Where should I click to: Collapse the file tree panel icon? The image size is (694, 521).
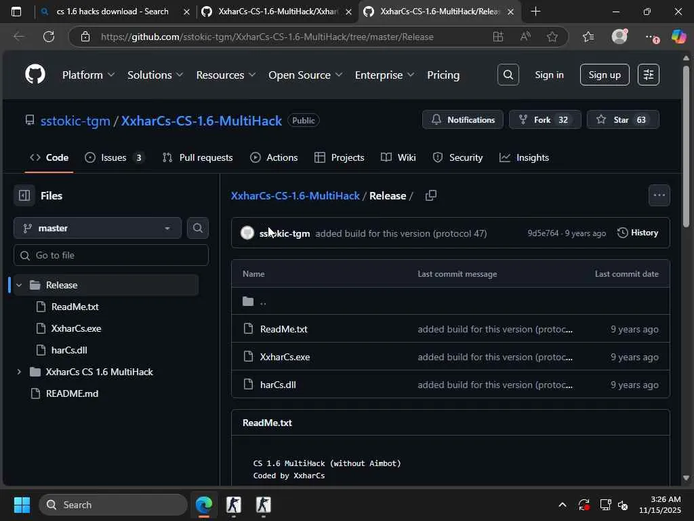point(24,195)
